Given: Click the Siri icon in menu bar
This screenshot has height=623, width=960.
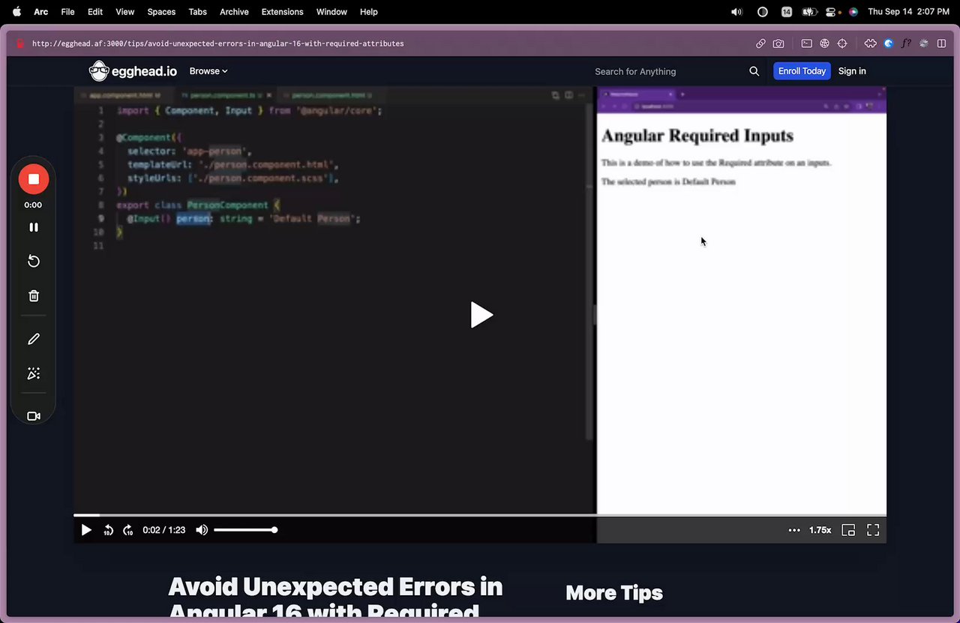Looking at the screenshot, I should click(x=853, y=12).
